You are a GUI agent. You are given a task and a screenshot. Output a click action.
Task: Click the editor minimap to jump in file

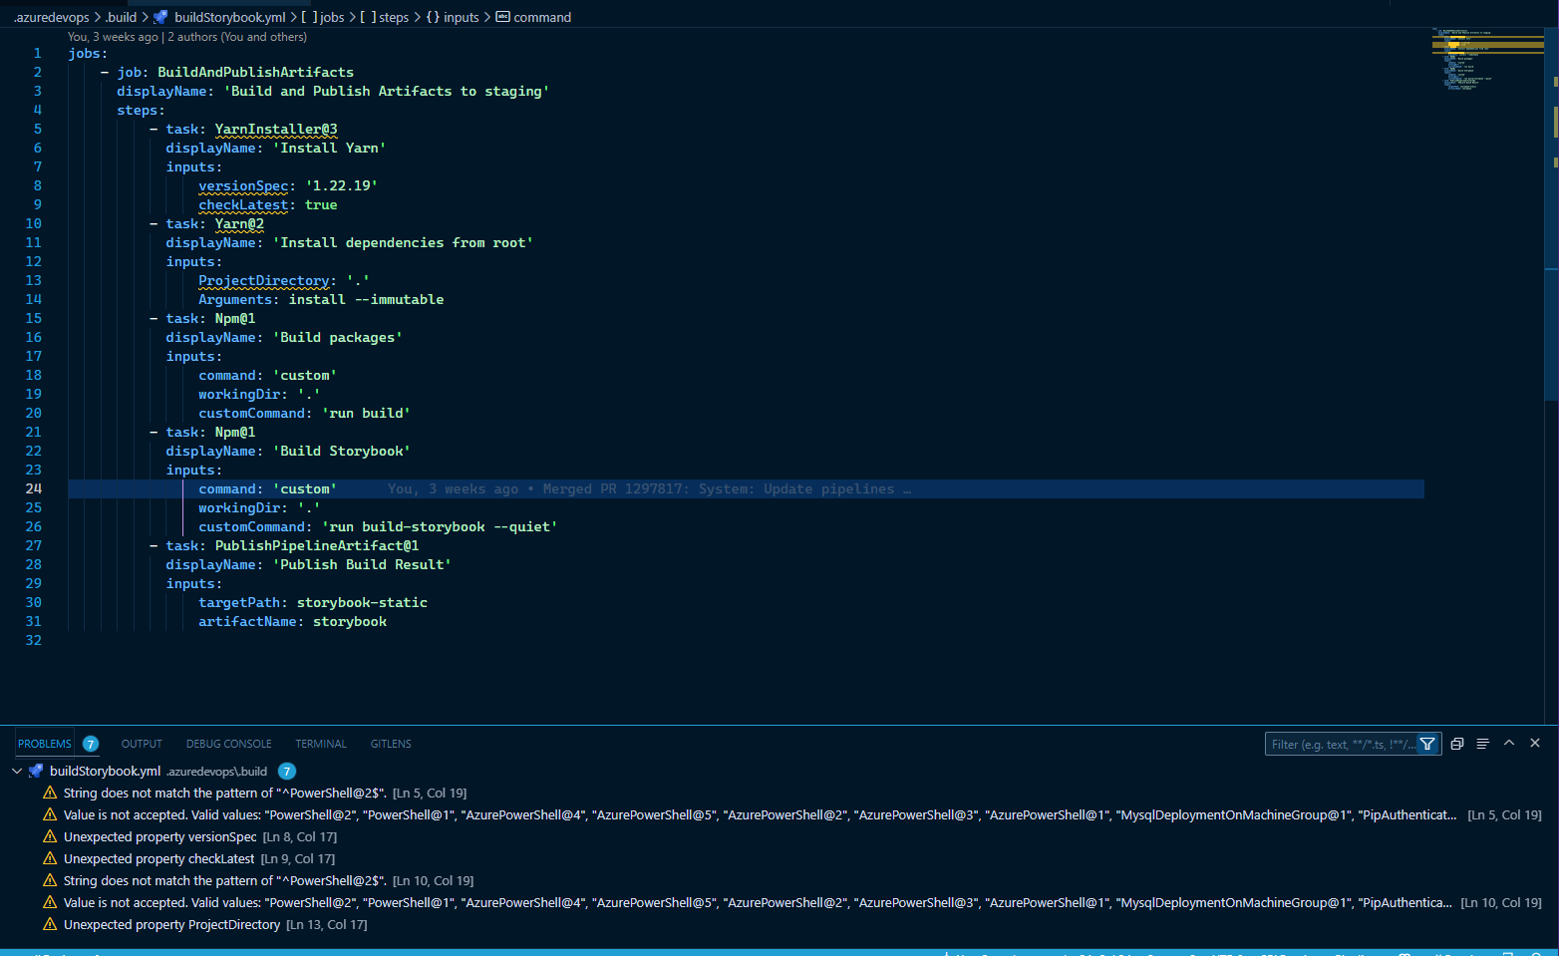click(1485, 60)
